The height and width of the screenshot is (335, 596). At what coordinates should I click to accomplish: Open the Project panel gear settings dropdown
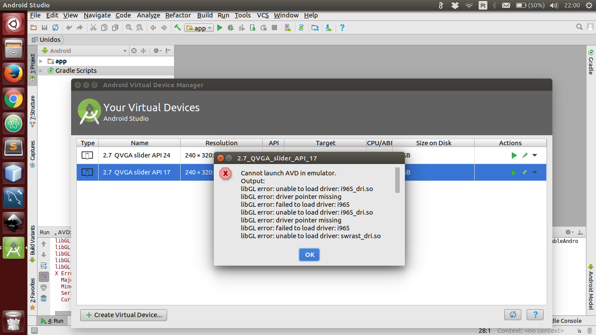pyautogui.click(x=158, y=51)
